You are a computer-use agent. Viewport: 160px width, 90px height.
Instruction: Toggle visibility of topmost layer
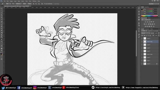click(142, 38)
